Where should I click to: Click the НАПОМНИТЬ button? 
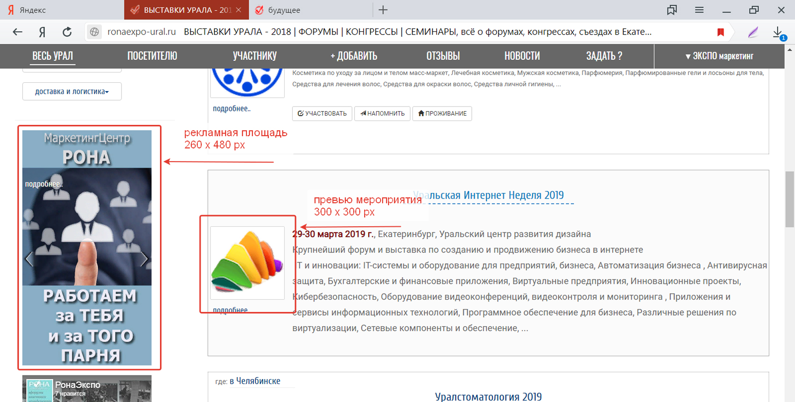[x=383, y=114]
